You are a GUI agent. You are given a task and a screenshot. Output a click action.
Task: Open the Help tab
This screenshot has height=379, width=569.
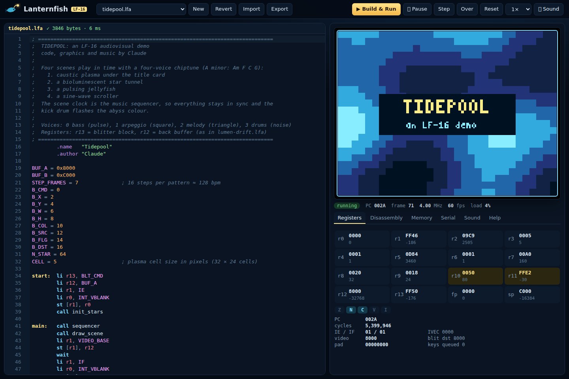[x=495, y=218]
